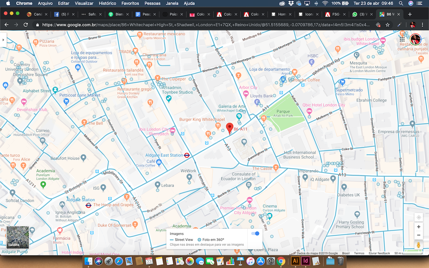Switch to the WhatsApp browser tab
The image size is (429, 268).
click(362, 15)
